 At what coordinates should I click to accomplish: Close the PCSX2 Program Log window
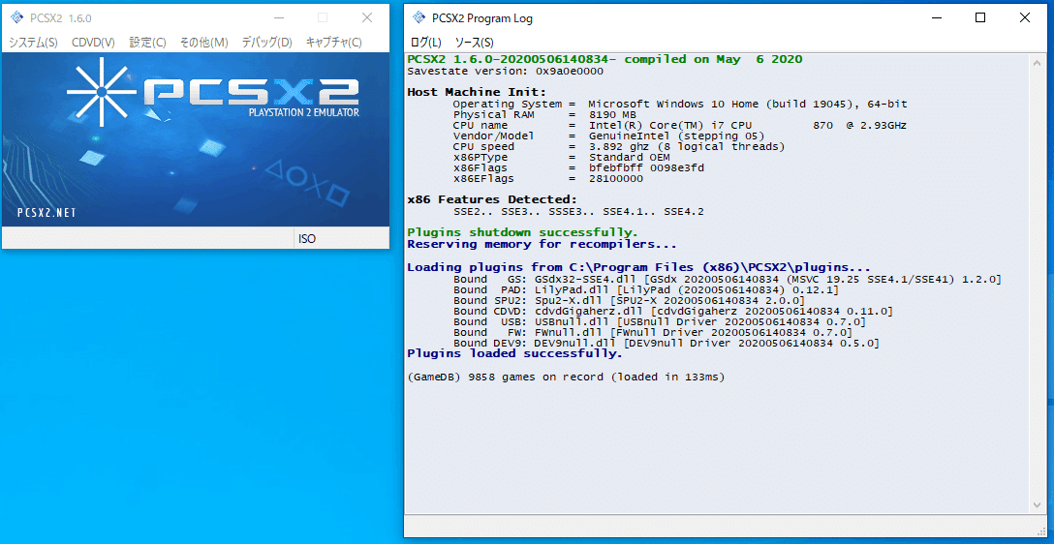pyautogui.click(x=1024, y=18)
